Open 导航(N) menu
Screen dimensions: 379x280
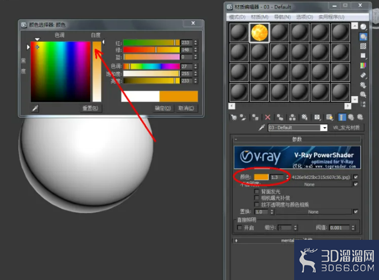pyautogui.click(x=282, y=17)
